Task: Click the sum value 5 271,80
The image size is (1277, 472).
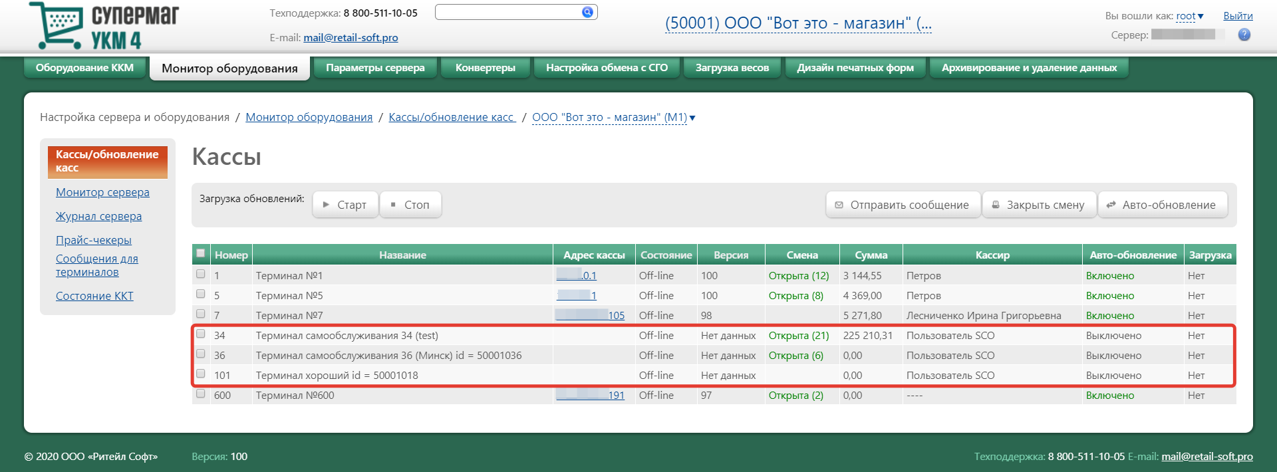Action: 863,315
